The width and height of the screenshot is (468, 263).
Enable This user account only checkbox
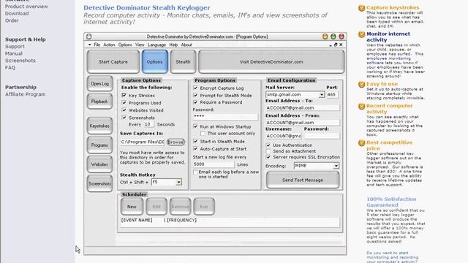pos(203,133)
